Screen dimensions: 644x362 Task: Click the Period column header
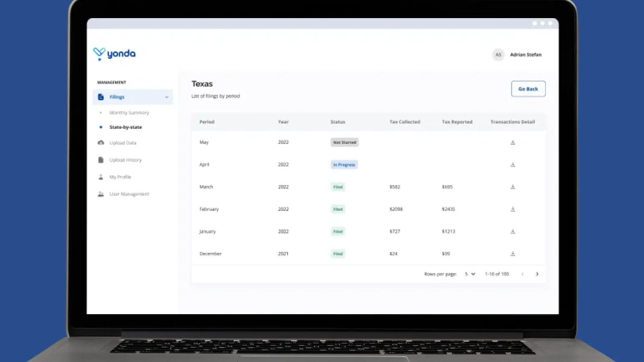pos(207,122)
